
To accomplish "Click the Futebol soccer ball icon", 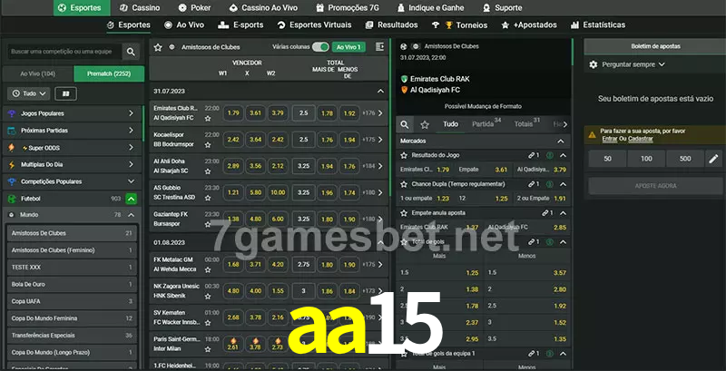I will click(12, 199).
